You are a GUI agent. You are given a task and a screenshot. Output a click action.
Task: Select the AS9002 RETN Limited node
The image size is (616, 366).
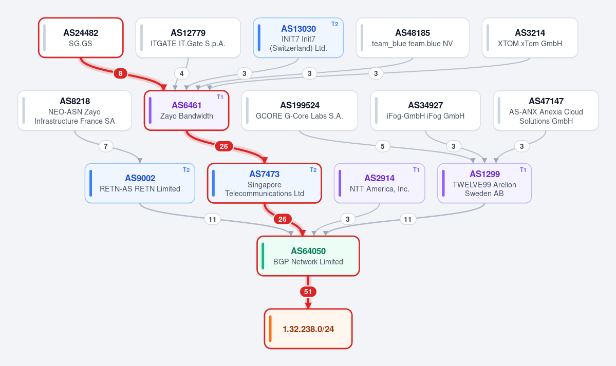(x=140, y=183)
